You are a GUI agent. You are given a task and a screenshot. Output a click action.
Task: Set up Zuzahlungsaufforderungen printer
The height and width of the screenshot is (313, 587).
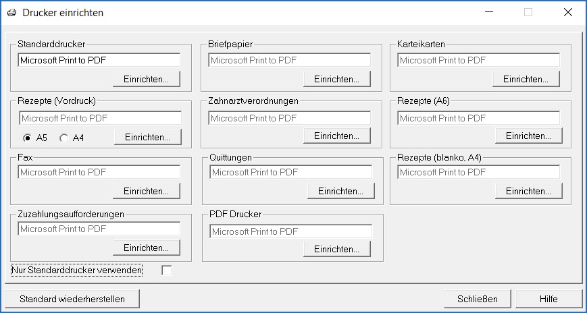(147, 248)
